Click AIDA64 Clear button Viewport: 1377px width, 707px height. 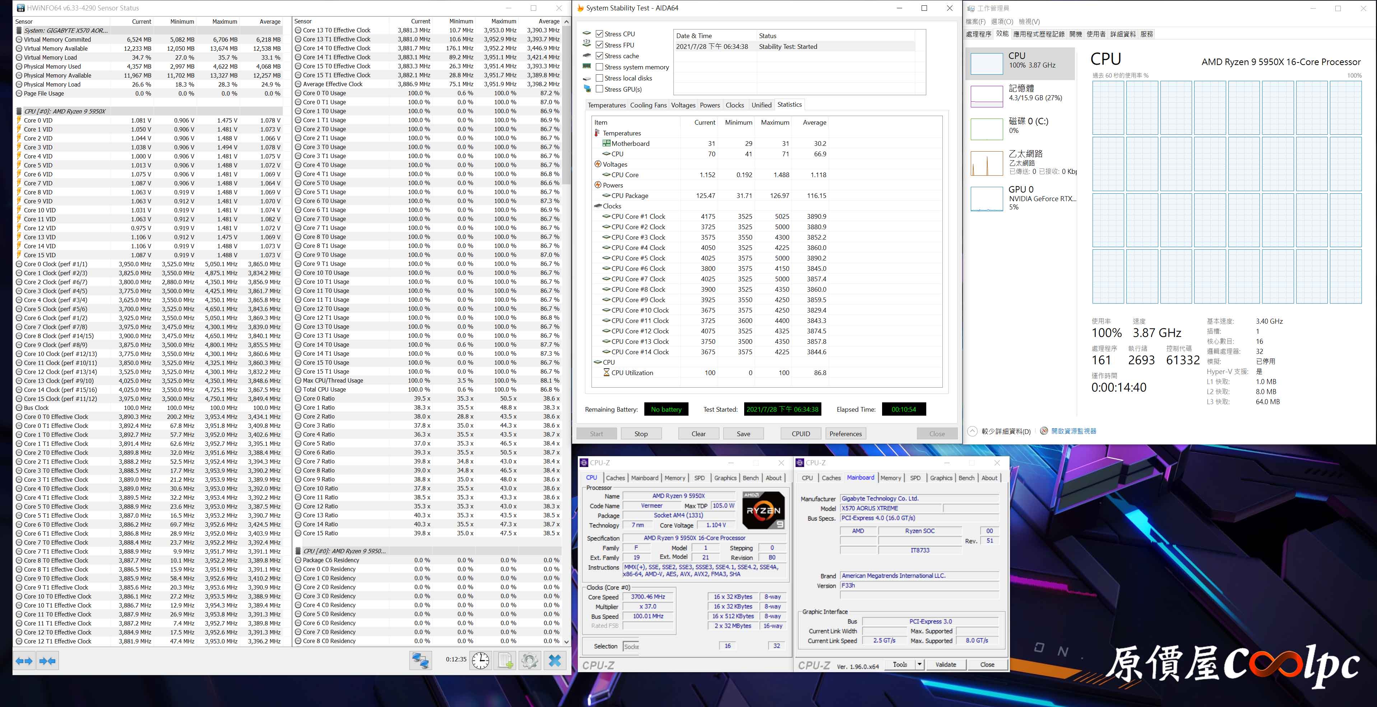pos(699,434)
